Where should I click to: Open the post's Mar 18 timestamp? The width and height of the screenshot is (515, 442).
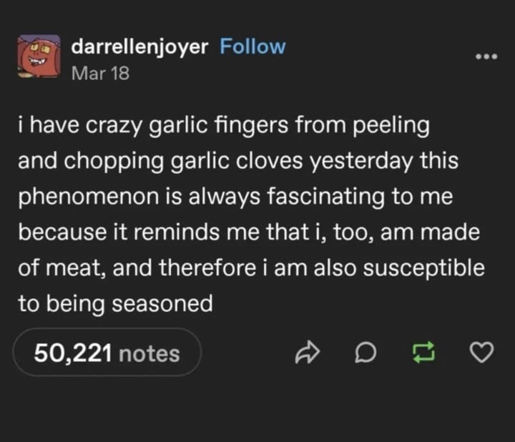(101, 73)
